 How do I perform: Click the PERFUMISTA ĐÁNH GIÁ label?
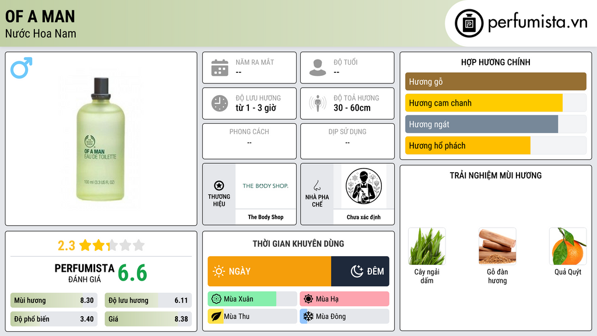(85, 273)
